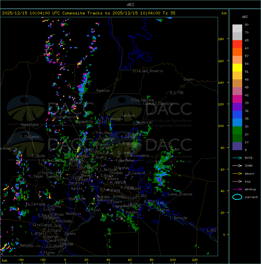Viewport: 261px width, 264px height.
Task: Click the 'Clla.El_Cavadito' map label
Action: coord(158,103)
